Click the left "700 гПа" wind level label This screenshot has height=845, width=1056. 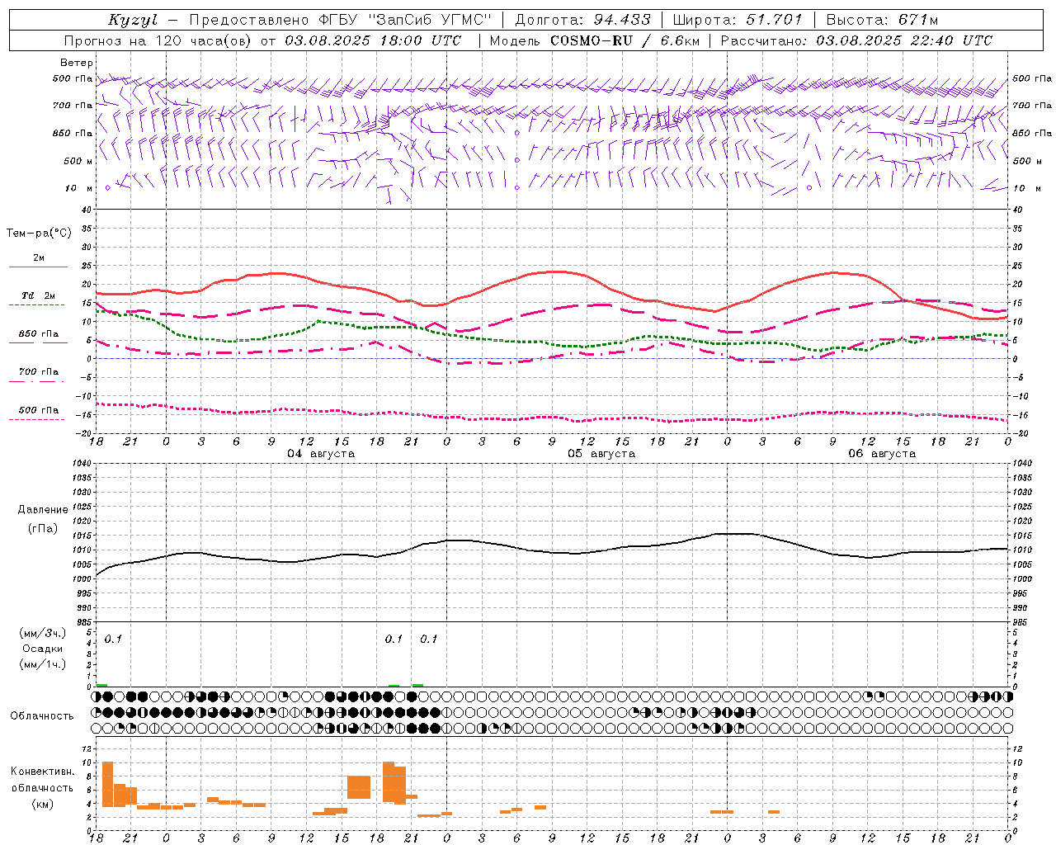73,106
